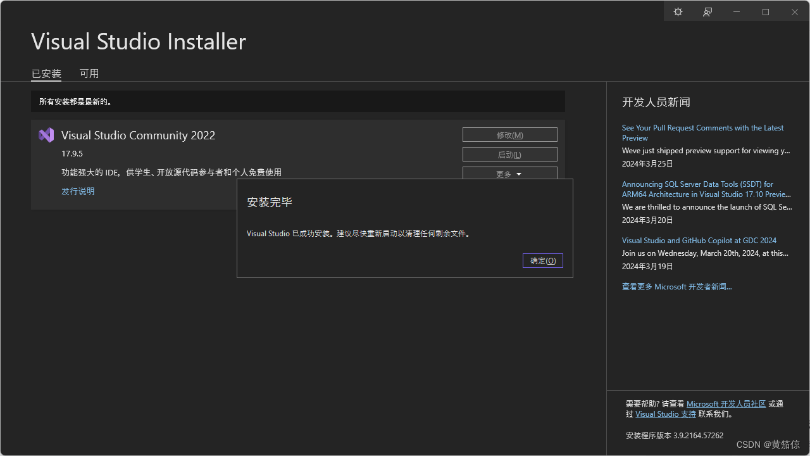
Task: Click the Weve just shipped preview support snippet
Action: pos(706,151)
